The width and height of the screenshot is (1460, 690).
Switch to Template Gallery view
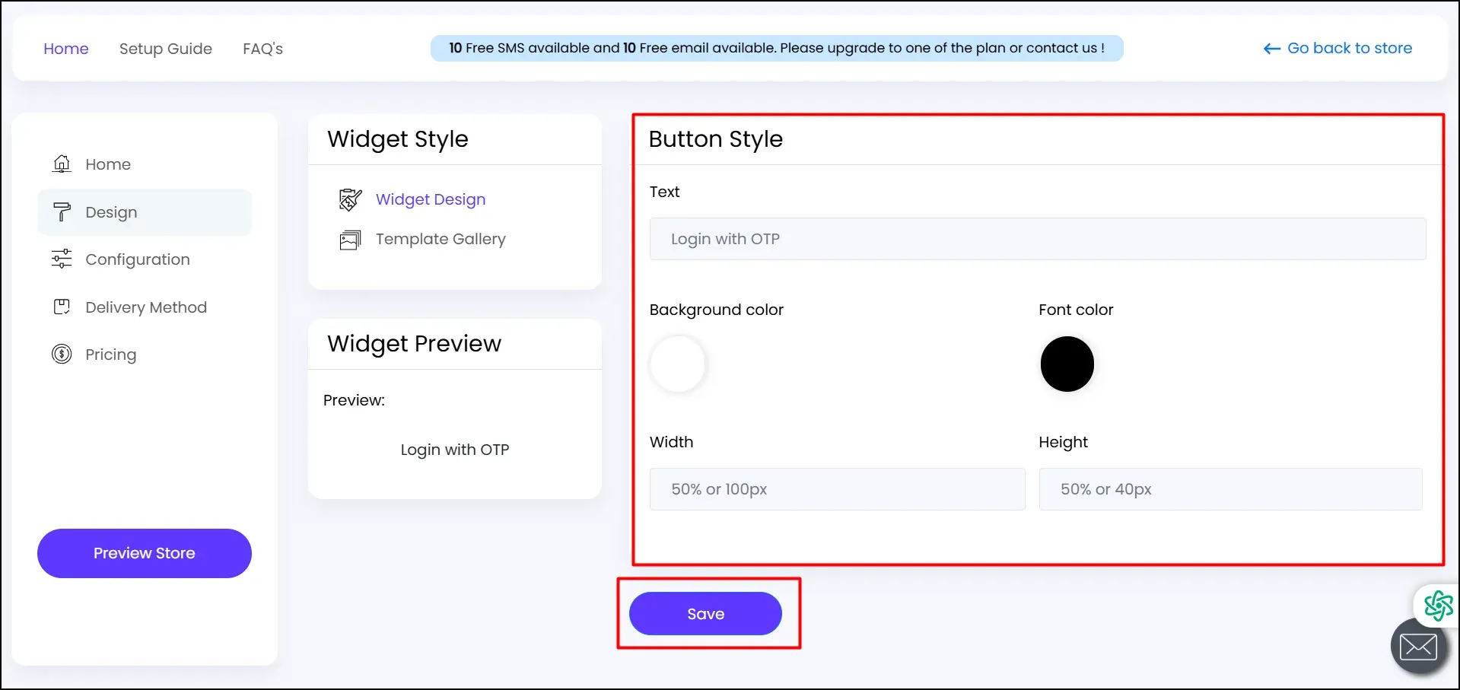pos(440,239)
